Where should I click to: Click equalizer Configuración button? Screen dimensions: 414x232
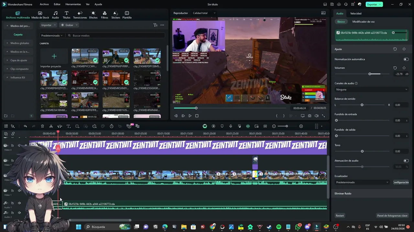[x=401, y=182]
